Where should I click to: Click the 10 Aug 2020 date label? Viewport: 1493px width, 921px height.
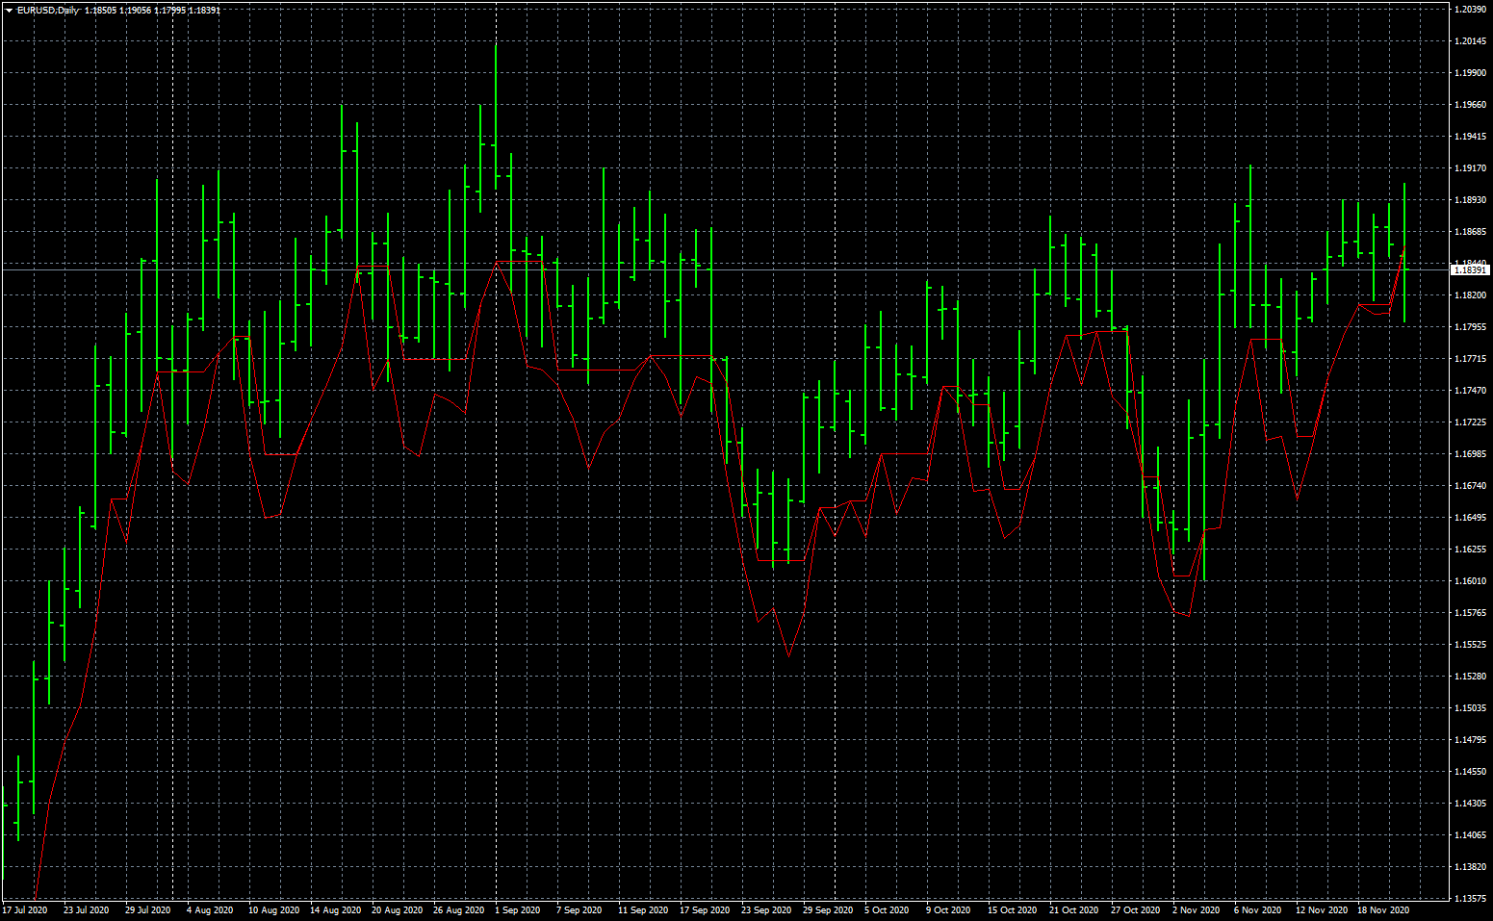coord(273,910)
